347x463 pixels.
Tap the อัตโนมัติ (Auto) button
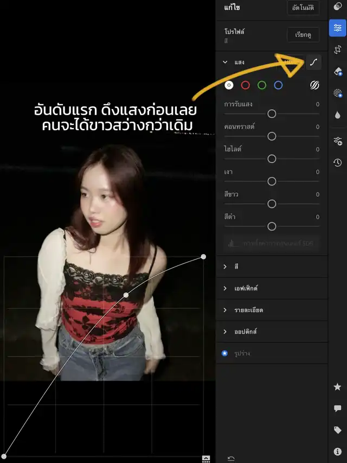point(303,8)
